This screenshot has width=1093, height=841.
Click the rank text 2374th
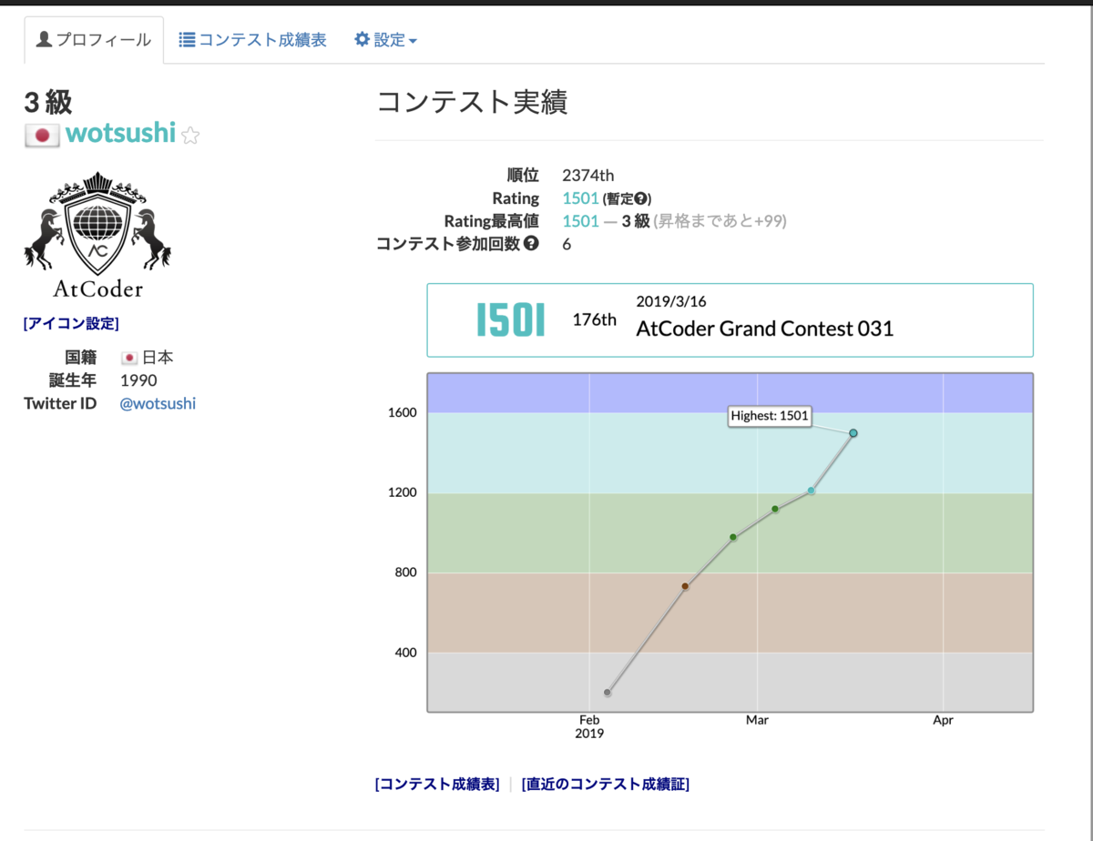[588, 176]
